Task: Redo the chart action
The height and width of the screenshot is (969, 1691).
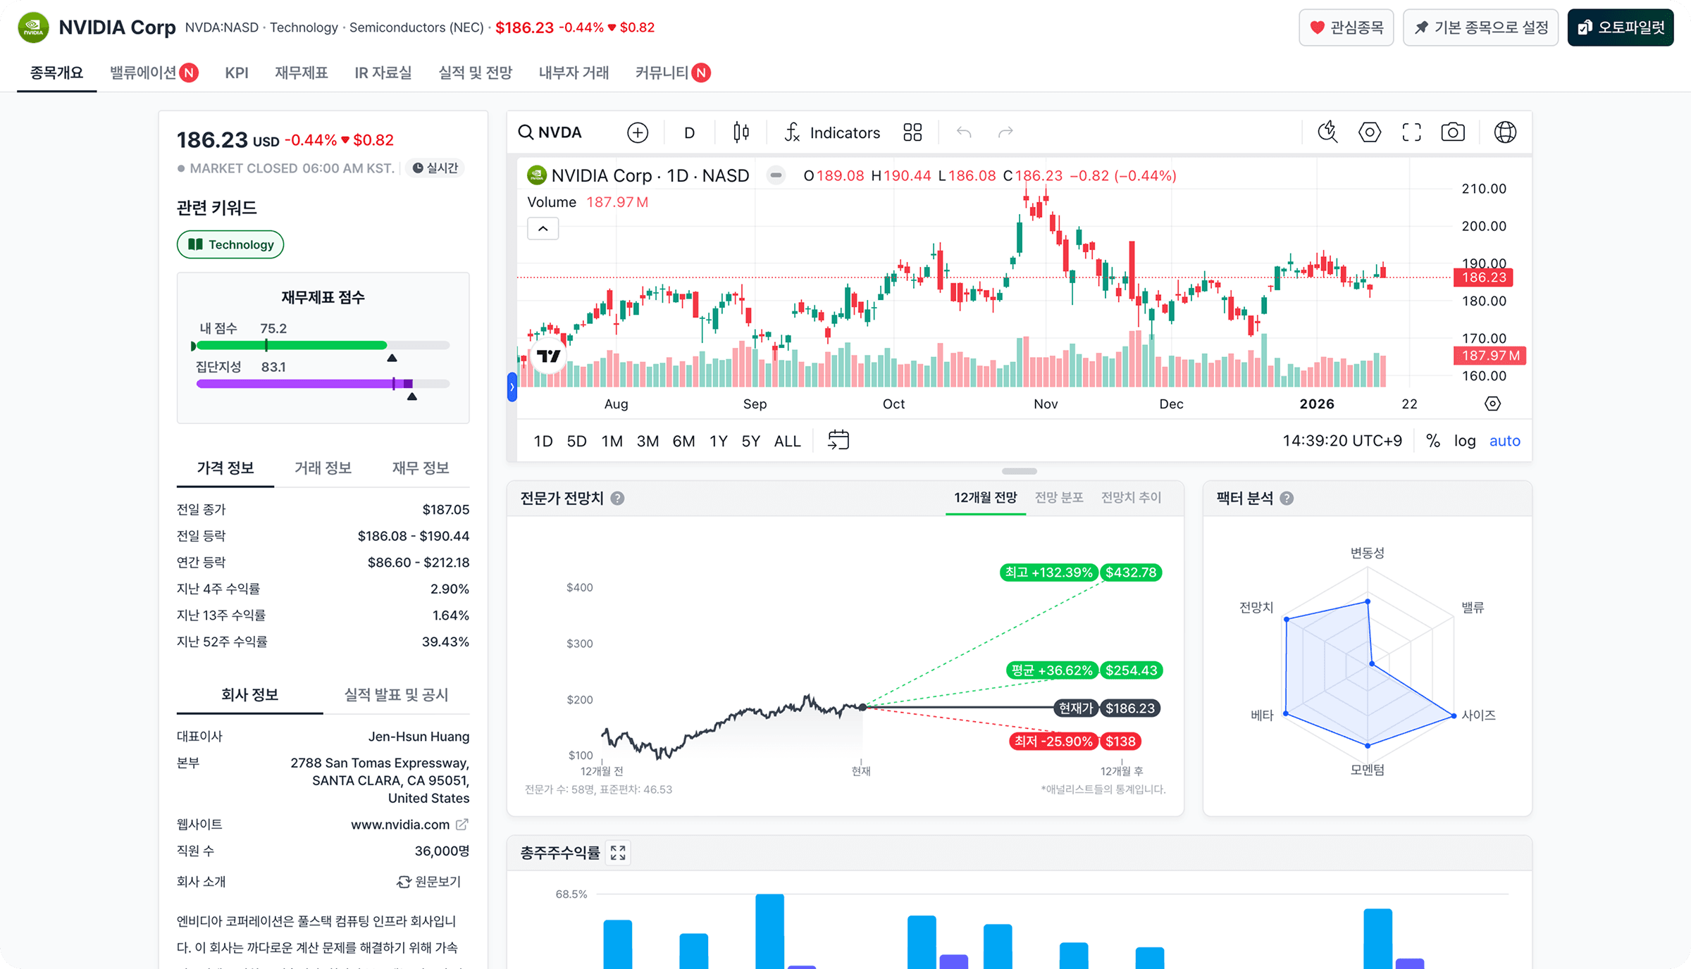Action: coord(1005,132)
